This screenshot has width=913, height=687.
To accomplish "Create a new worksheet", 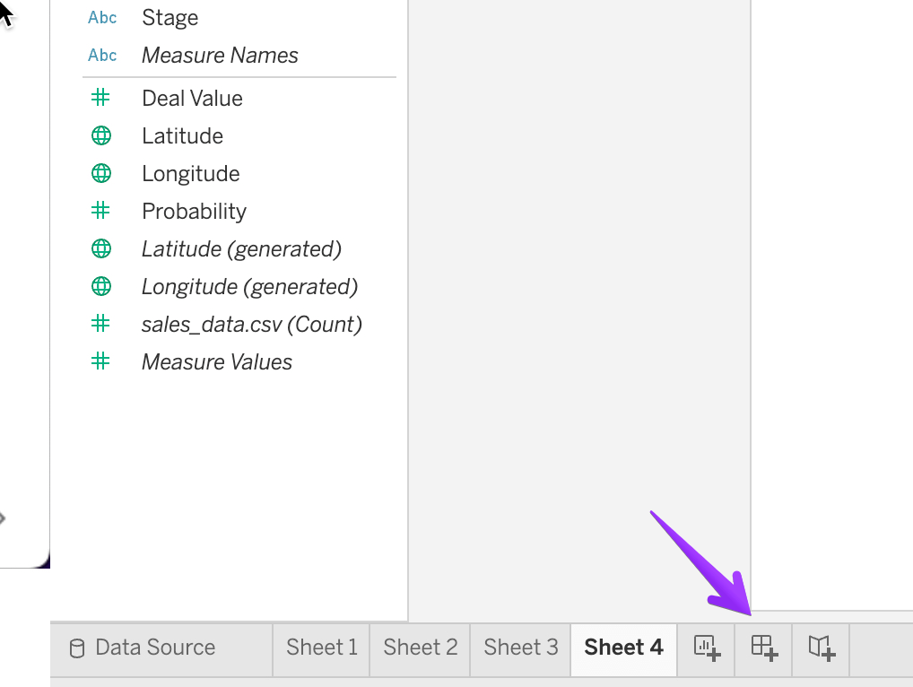I will click(705, 648).
